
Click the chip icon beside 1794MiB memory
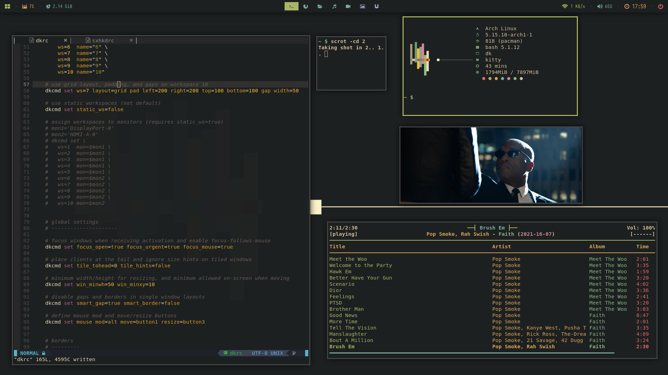[x=477, y=72]
